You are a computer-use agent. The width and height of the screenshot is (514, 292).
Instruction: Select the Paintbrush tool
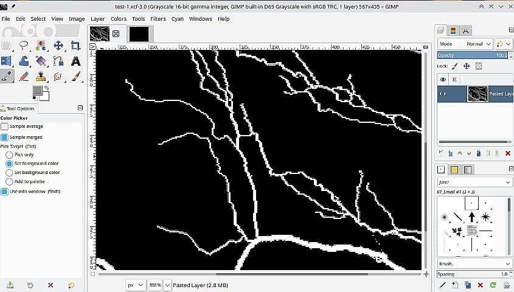point(75,77)
